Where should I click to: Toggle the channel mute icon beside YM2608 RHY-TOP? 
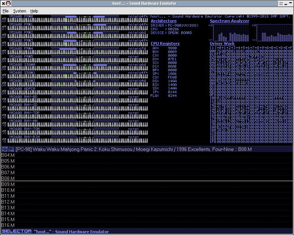pyautogui.click(x=4, y=117)
